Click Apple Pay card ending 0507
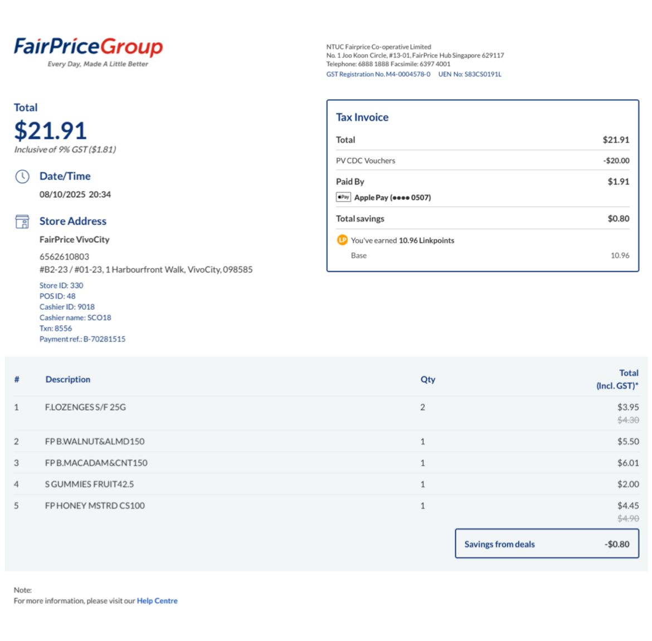 coord(392,197)
